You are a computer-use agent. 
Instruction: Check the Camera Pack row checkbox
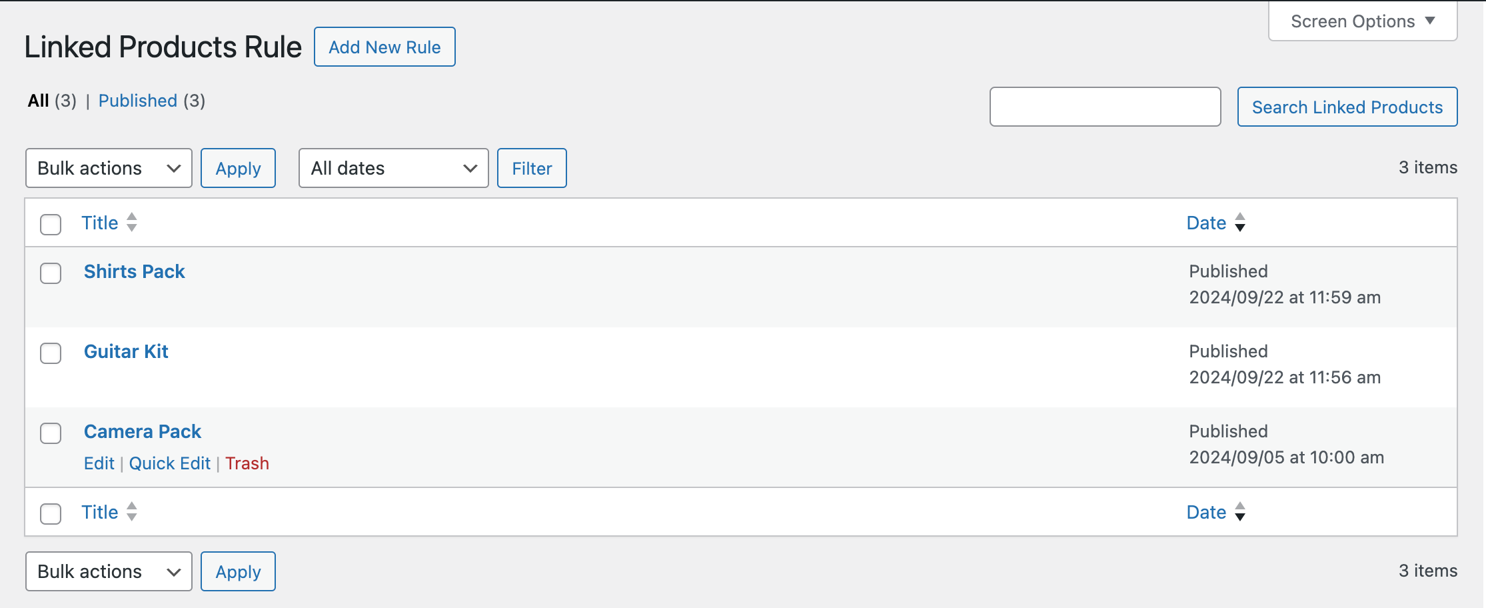tap(51, 433)
